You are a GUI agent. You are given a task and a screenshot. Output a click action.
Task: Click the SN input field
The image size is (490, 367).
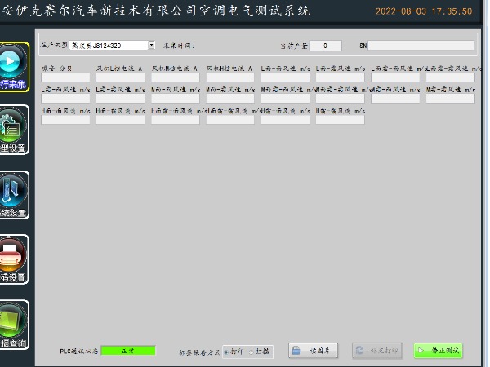click(x=421, y=46)
